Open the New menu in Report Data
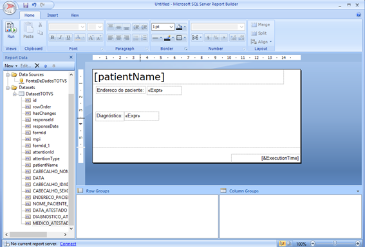Screen dimensions: 365x247 [11, 66]
